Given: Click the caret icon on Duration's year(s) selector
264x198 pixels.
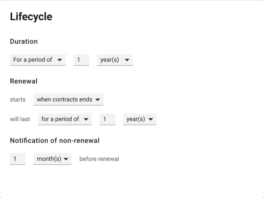Looking at the screenshot, I should tap(127, 60).
